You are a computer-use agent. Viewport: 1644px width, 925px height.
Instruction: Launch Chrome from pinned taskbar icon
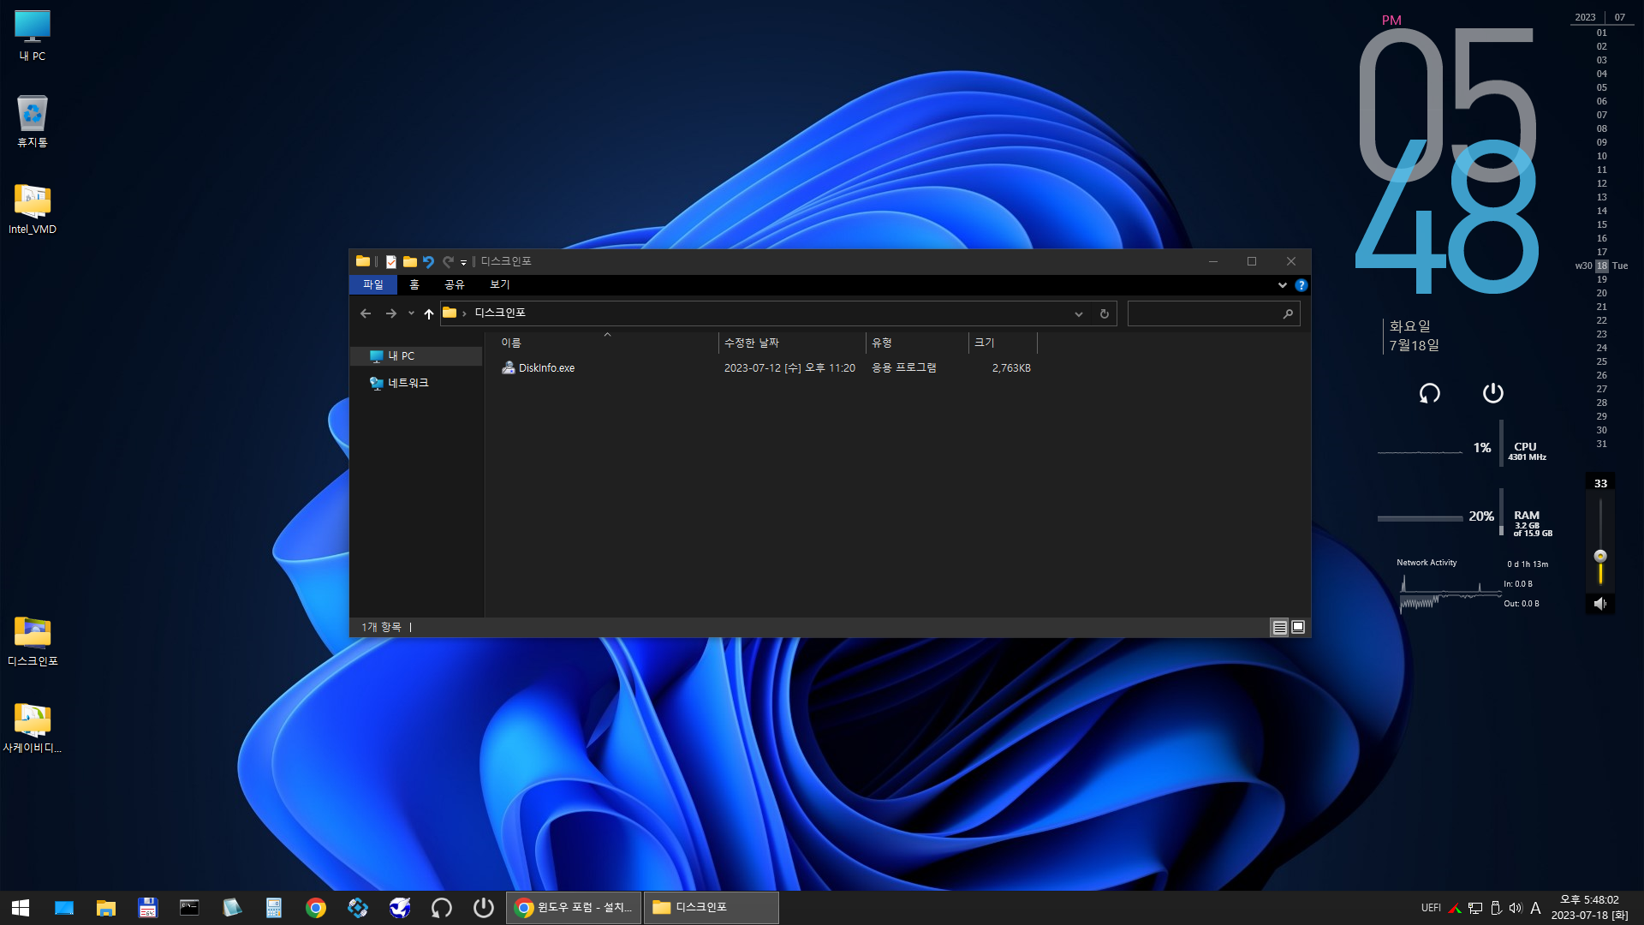click(316, 908)
